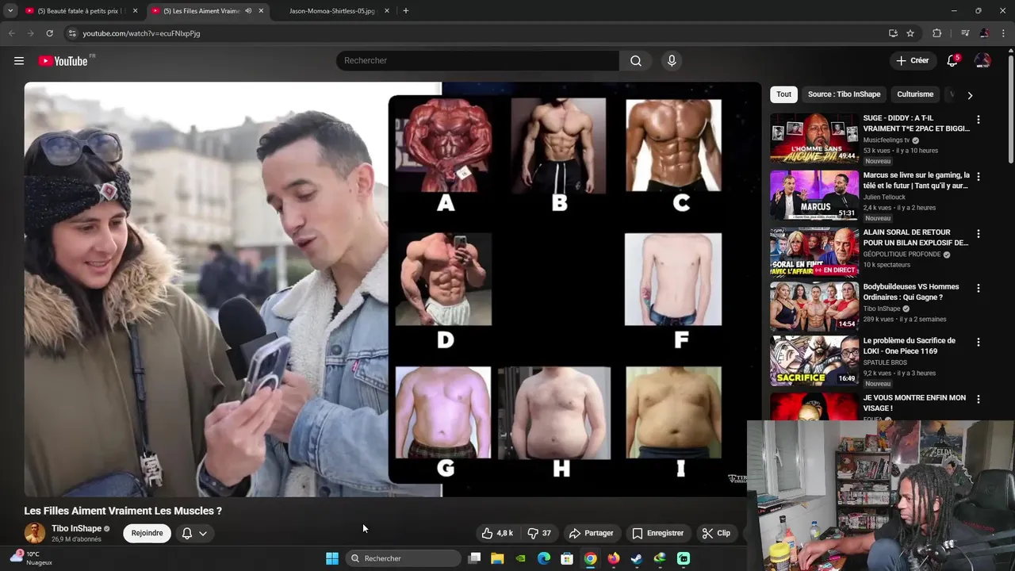The image size is (1015, 571).
Task: View site information icon left of URL
Action: (72, 33)
